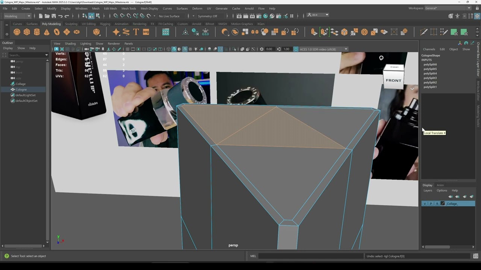Toggle the P playback box on _Collage_ layer

click(431, 204)
